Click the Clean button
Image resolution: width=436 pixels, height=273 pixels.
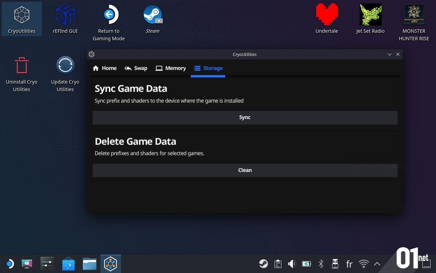[x=245, y=170]
